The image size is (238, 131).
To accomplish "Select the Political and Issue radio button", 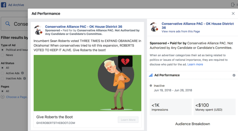I will coord(2,50).
